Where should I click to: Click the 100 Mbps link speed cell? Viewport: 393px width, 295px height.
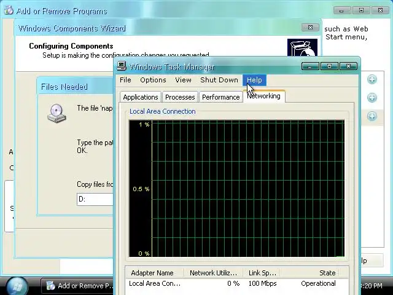pos(262,283)
